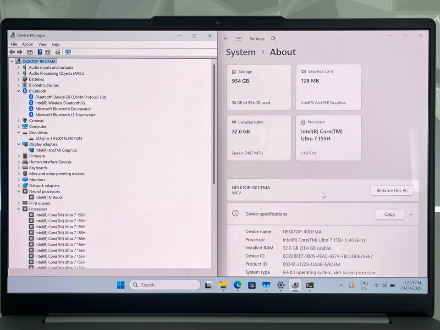Click the Back arrow in Device Manager toolbar

pos(12,52)
